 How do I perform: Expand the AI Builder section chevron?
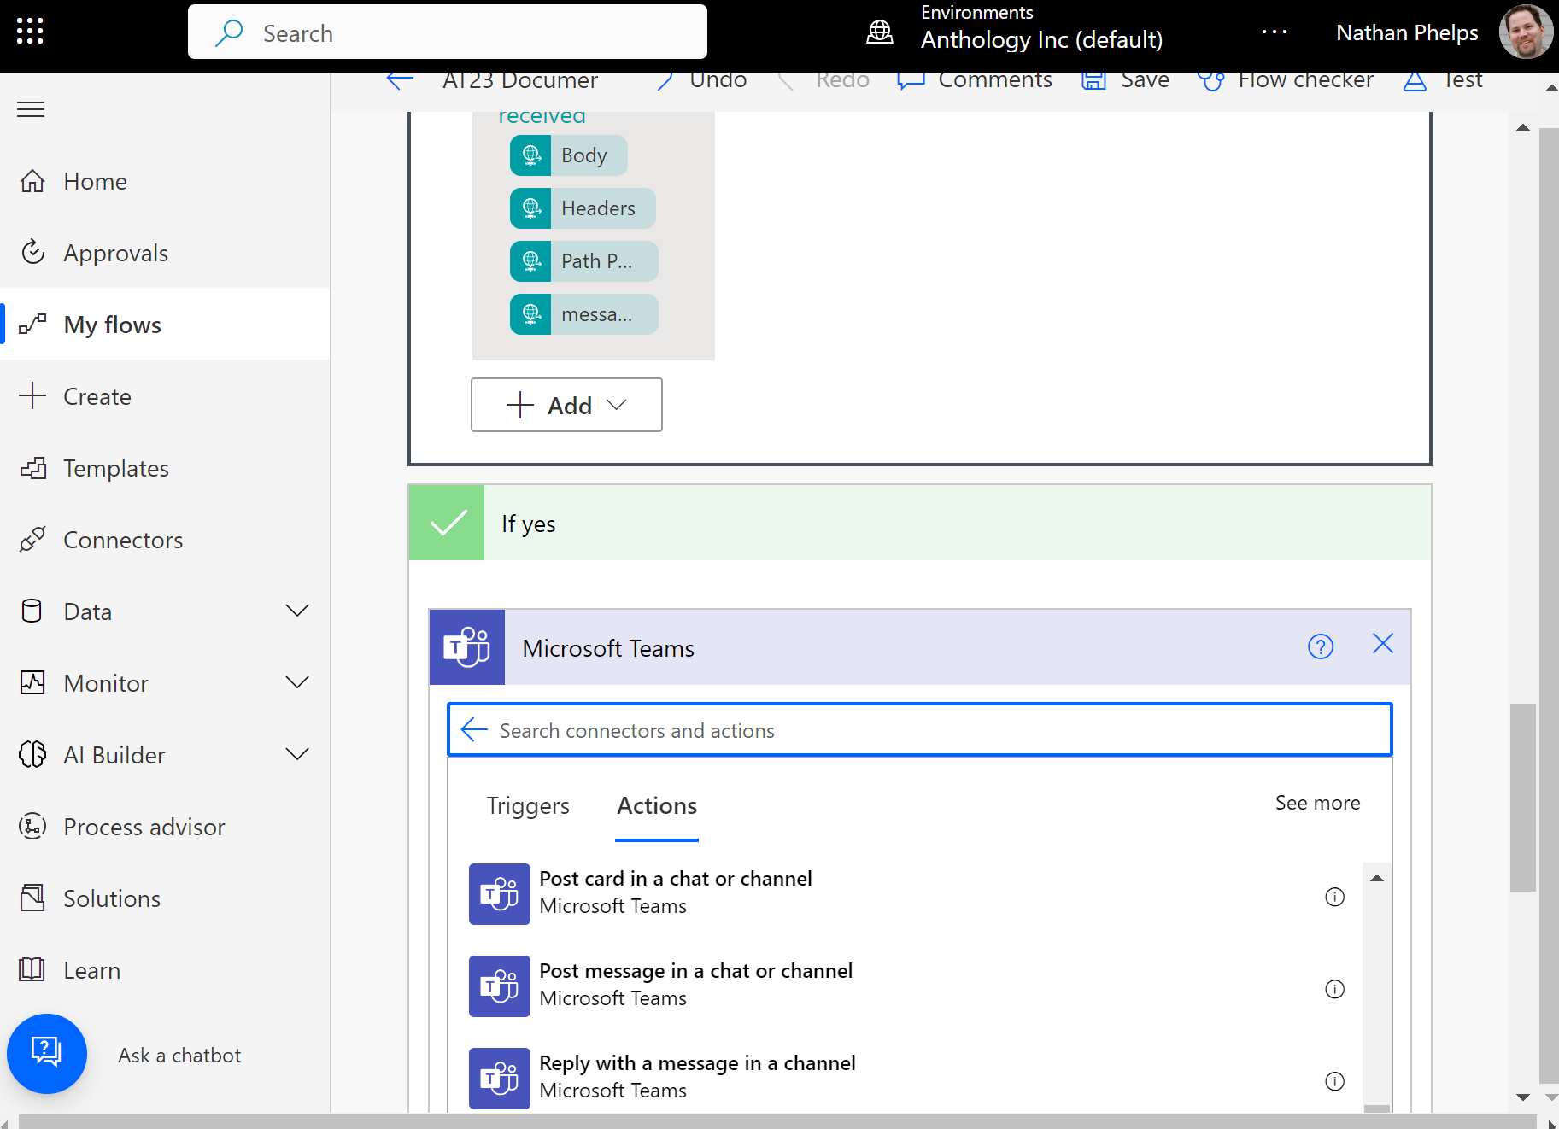click(x=297, y=754)
